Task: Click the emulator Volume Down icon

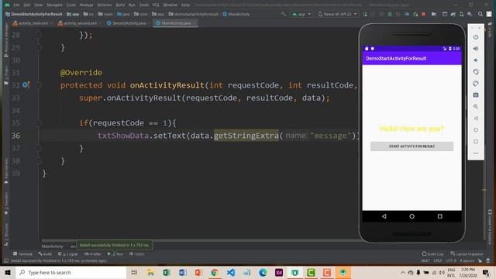Action: point(476,60)
